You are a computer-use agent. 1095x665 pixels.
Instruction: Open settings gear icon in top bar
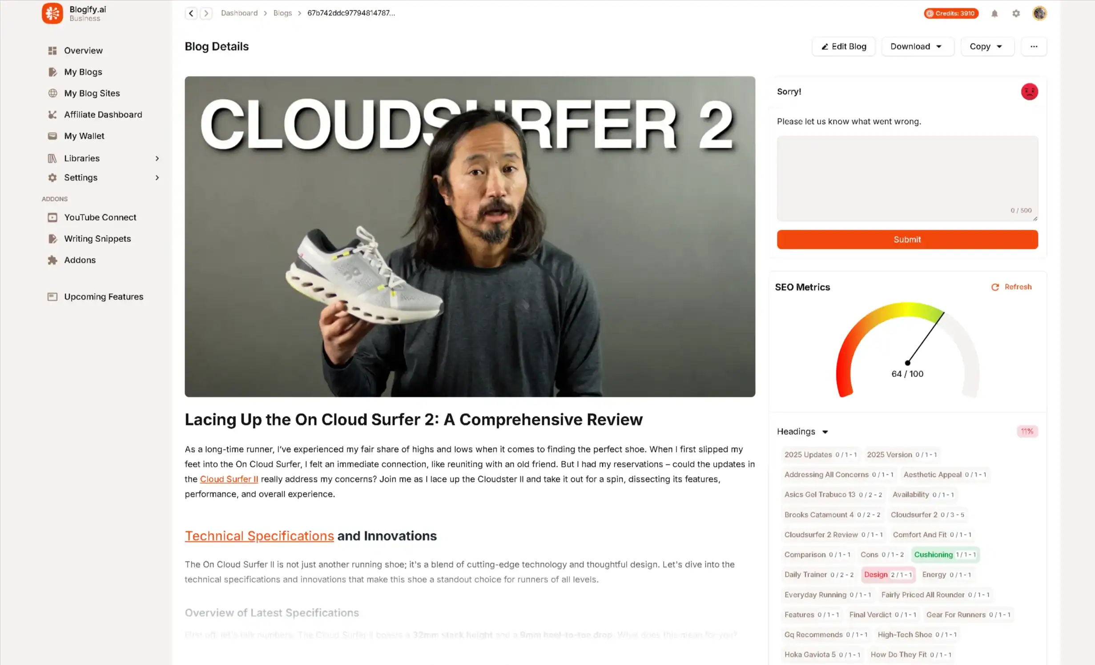tap(1016, 13)
